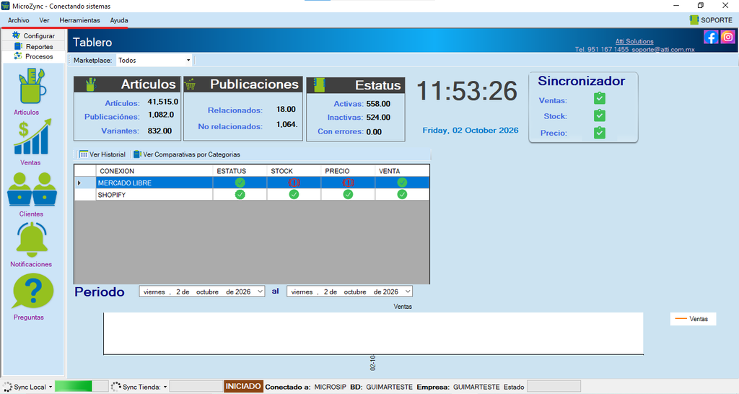739x394 pixels.
Task: Click Shopify VENTA check icon
Action: tap(402, 194)
